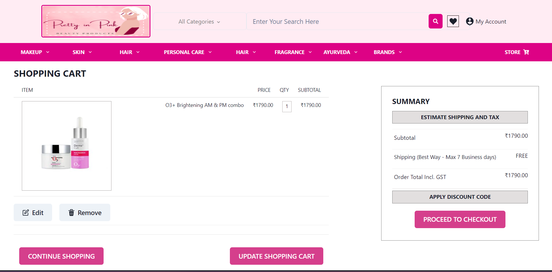
Task: Click the Pretty in Pink logo
Action: click(x=96, y=21)
